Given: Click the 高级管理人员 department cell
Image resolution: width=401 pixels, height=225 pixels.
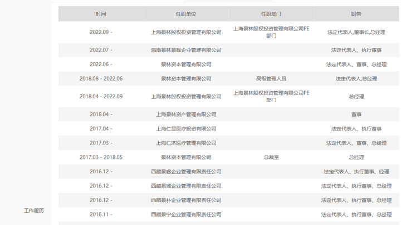Looking at the screenshot, I should 271,78.
